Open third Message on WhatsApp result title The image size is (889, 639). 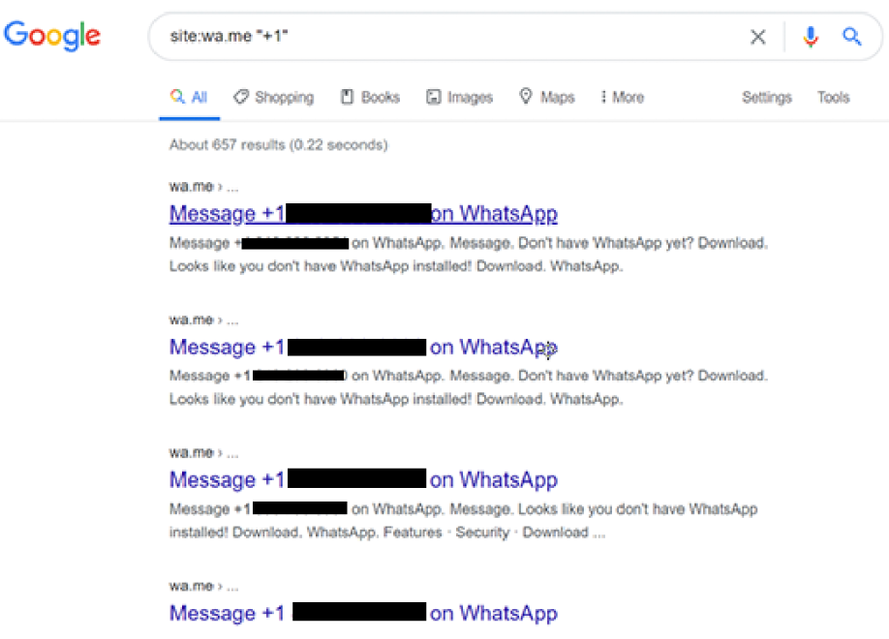(363, 479)
